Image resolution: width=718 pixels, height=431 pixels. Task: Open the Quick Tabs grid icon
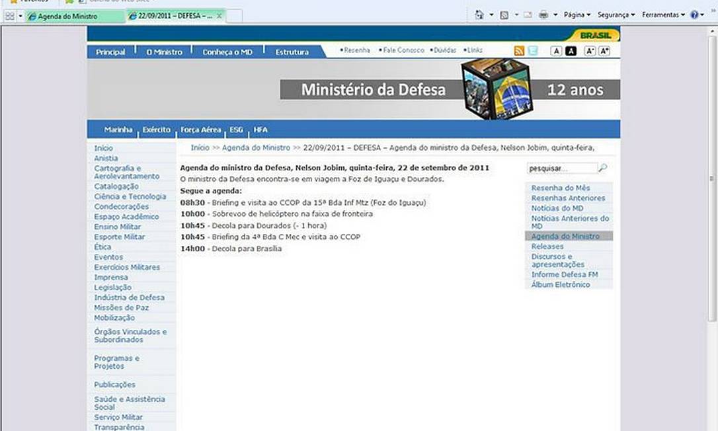10,16
